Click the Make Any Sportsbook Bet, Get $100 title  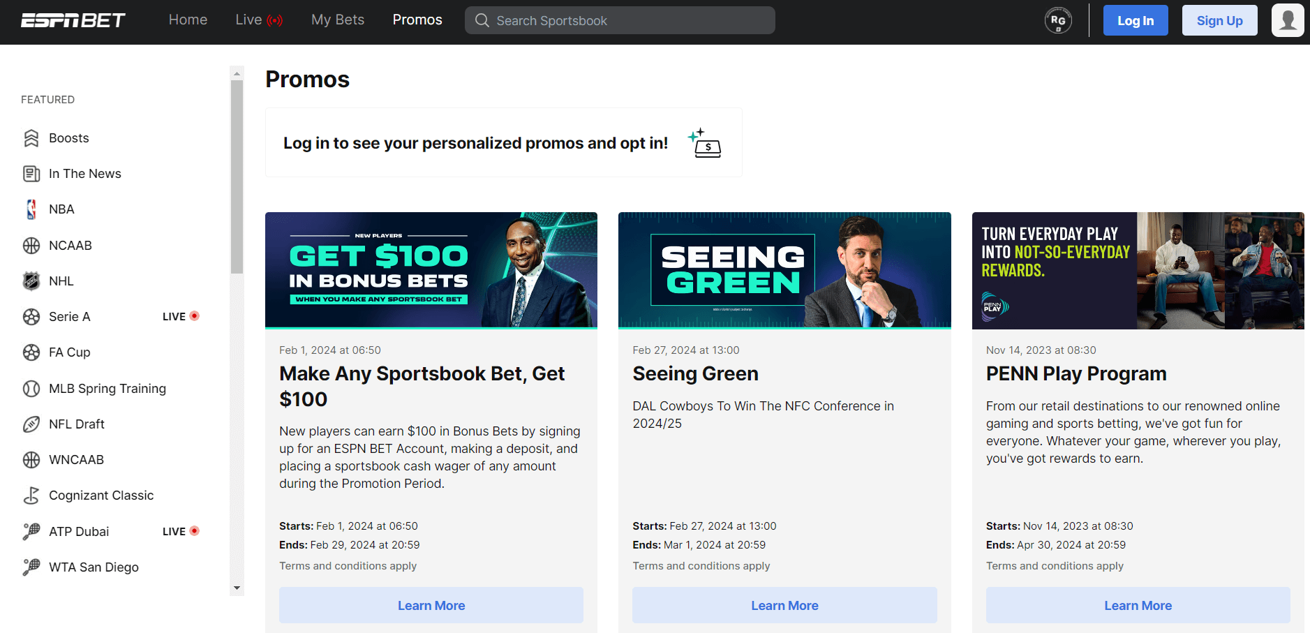pos(422,386)
